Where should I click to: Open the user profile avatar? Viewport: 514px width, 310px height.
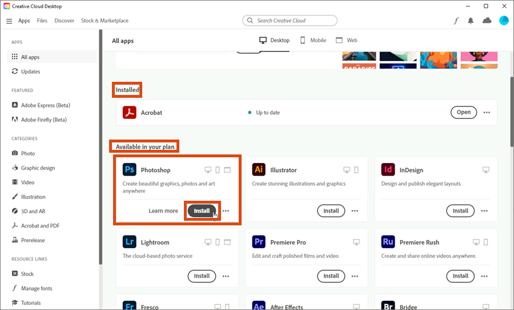pos(504,21)
